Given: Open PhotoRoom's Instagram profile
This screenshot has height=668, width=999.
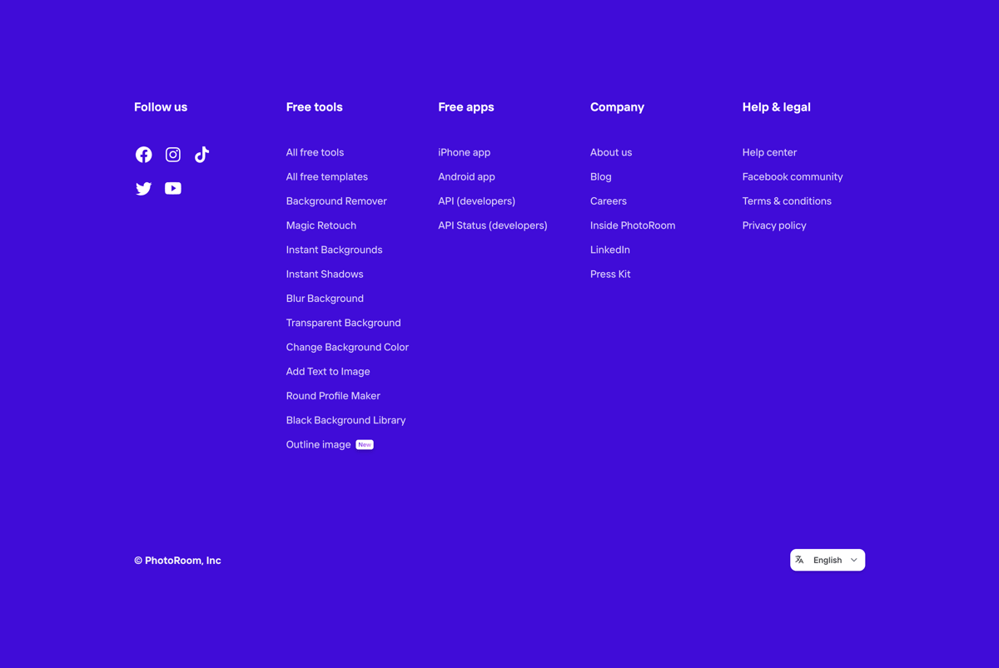Looking at the screenshot, I should pyautogui.click(x=172, y=154).
